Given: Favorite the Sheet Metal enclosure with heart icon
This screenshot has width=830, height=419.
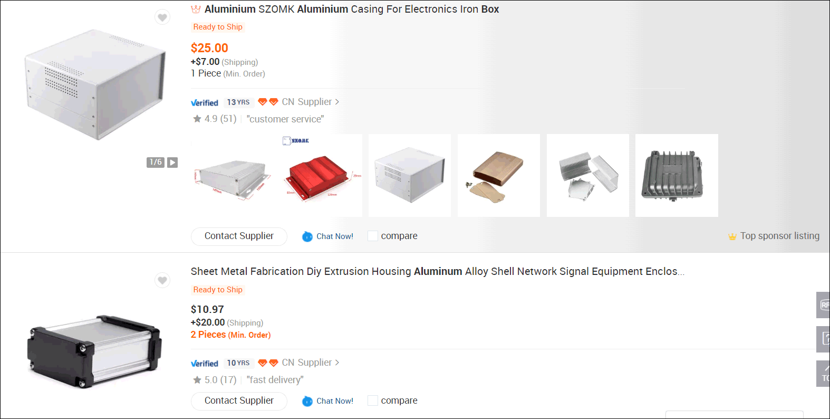Looking at the screenshot, I should [162, 280].
